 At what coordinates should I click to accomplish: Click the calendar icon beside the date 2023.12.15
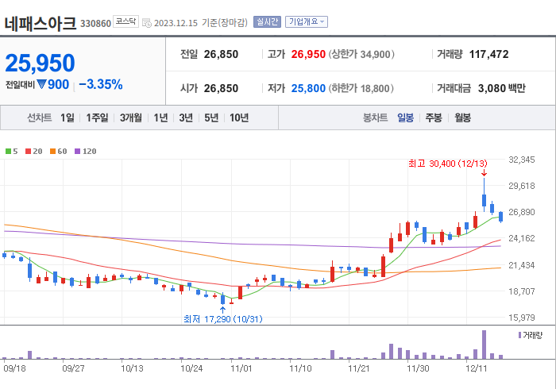(147, 23)
